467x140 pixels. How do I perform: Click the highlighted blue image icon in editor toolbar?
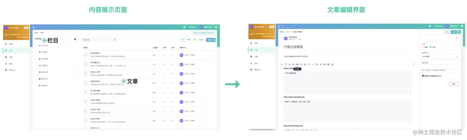pos(297,64)
